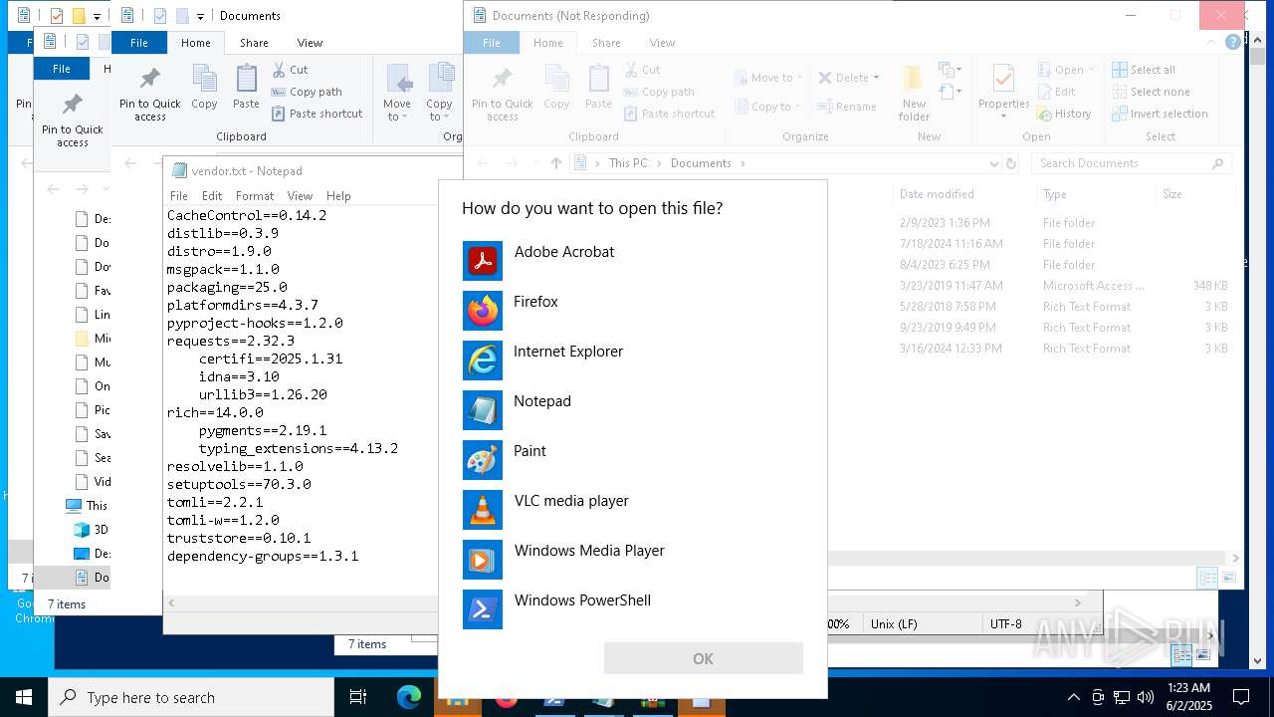The image size is (1274, 717).
Task: Click Cut in active Documents ribbon
Action: tap(290, 70)
